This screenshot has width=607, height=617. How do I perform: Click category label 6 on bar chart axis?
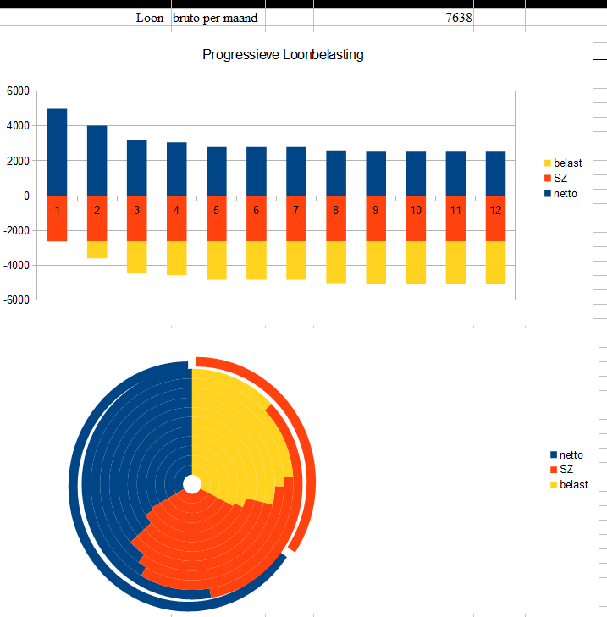click(257, 211)
